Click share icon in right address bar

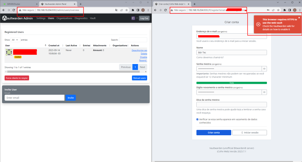tap(273, 10)
